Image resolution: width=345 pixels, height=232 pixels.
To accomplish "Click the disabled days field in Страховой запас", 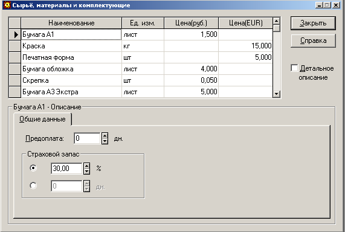I will (66, 186).
